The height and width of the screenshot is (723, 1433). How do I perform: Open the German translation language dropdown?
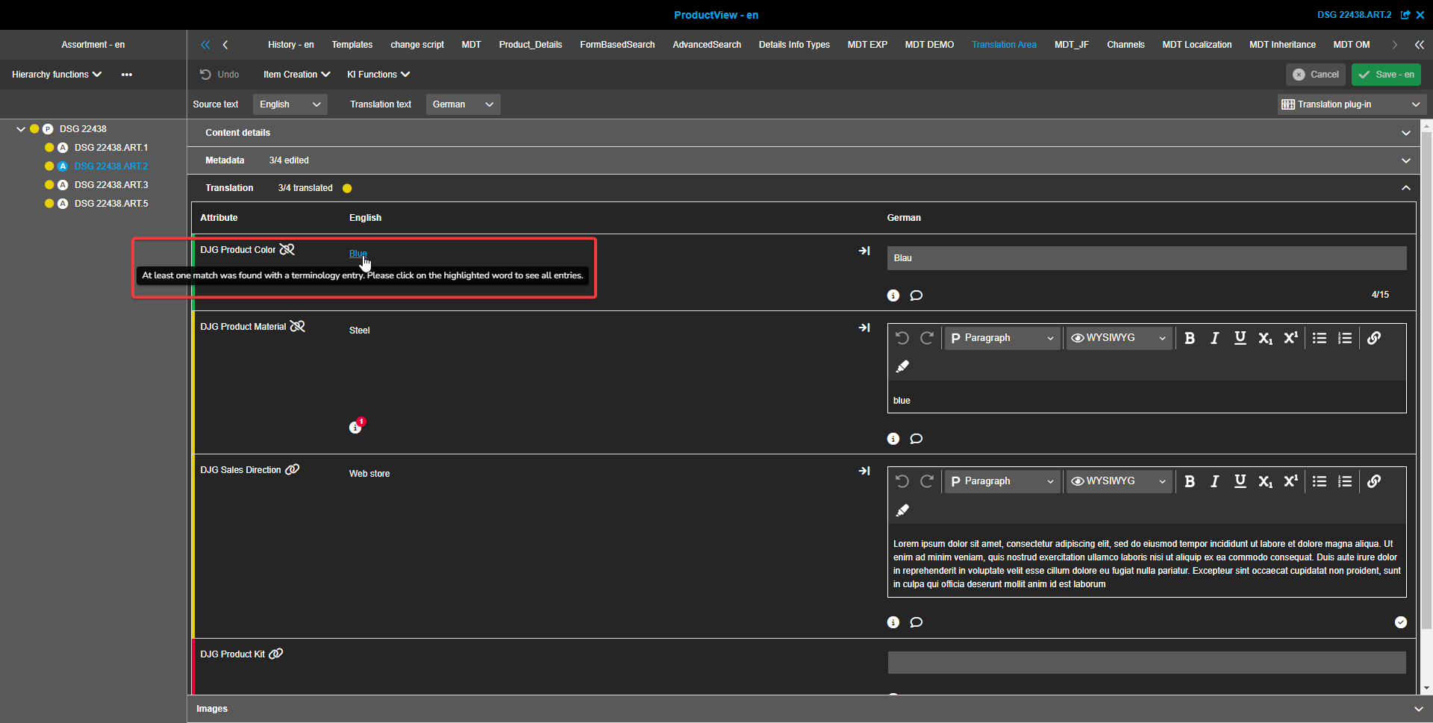click(463, 104)
